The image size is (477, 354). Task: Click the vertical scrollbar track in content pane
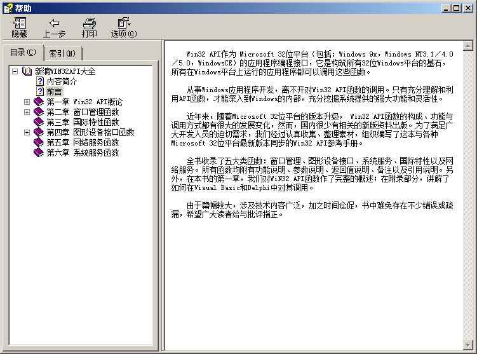[x=467, y=195]
